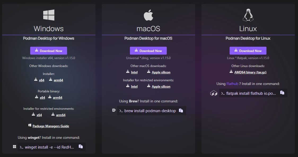The width and height of the screenshot is (298, 157).
Task: Download the macOS Intel build
Action: pyautogui.click(x=134, y=72)
